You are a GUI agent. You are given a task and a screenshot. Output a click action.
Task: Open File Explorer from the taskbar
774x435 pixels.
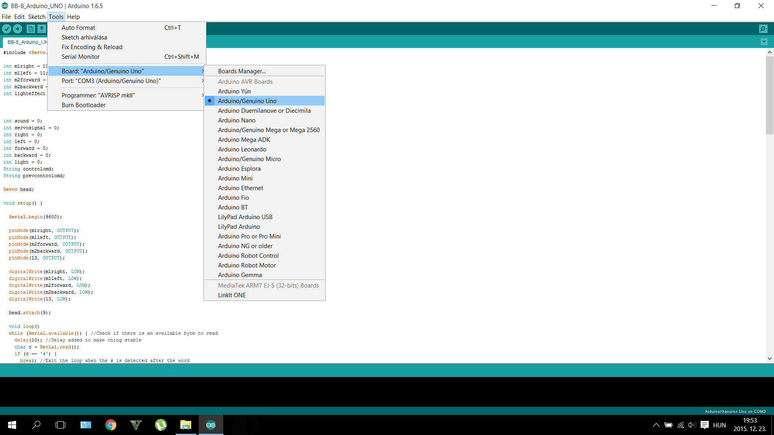click(x=185, y=425)
